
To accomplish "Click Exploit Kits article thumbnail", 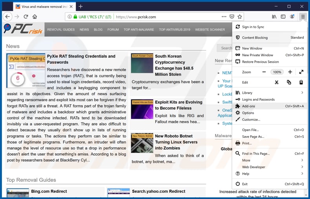I will 142,109.
